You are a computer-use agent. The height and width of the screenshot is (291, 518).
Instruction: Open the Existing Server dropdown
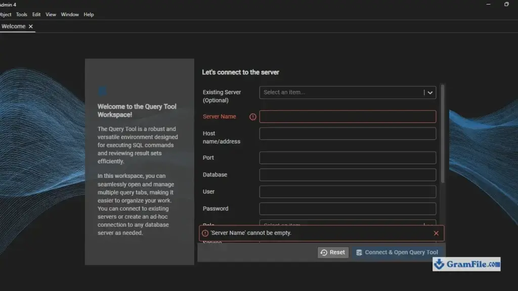pos(348,92)
